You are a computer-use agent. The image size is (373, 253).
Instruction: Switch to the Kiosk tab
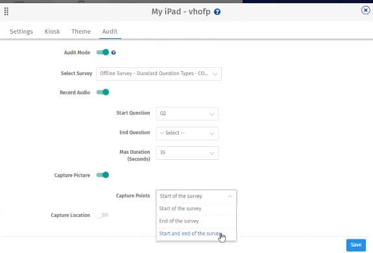[52, 31]
